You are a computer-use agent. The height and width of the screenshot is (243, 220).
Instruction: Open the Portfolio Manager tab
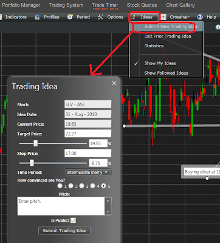(20, 5)
